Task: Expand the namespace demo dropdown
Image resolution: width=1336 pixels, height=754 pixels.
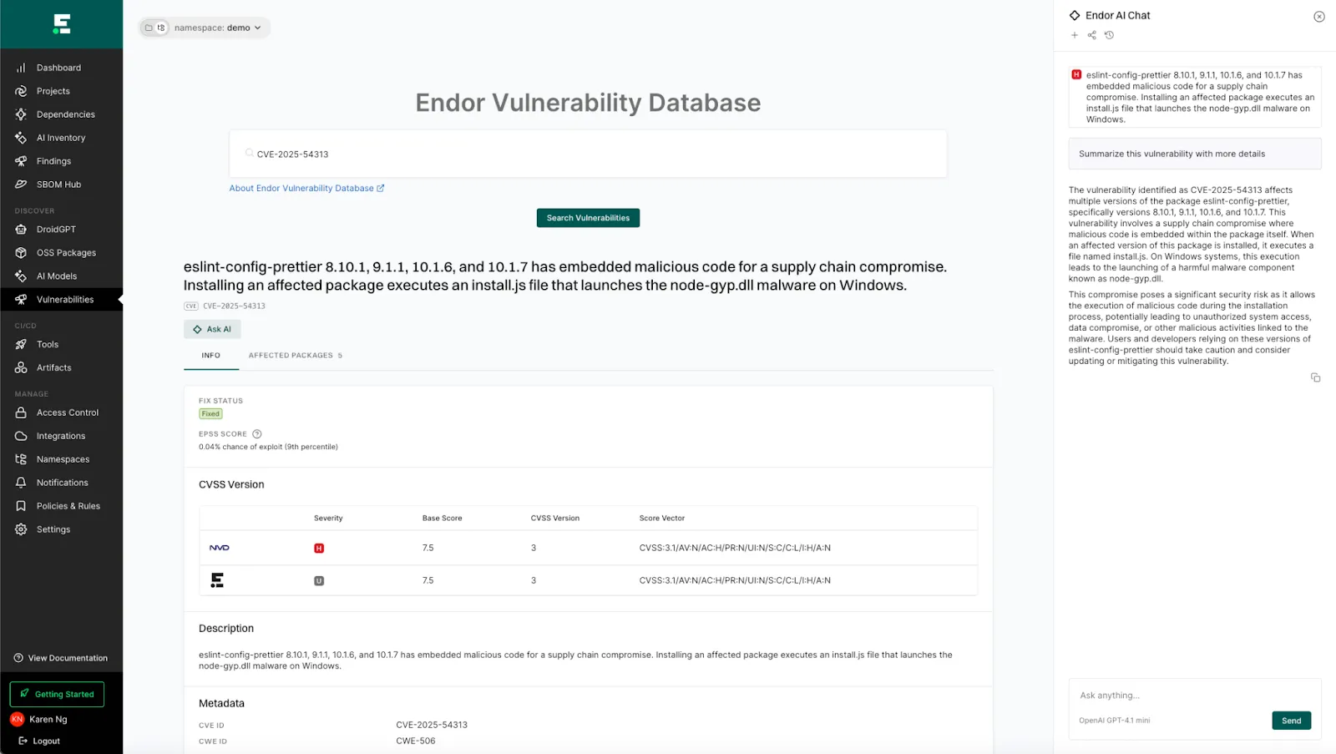Action: (205, 28)
